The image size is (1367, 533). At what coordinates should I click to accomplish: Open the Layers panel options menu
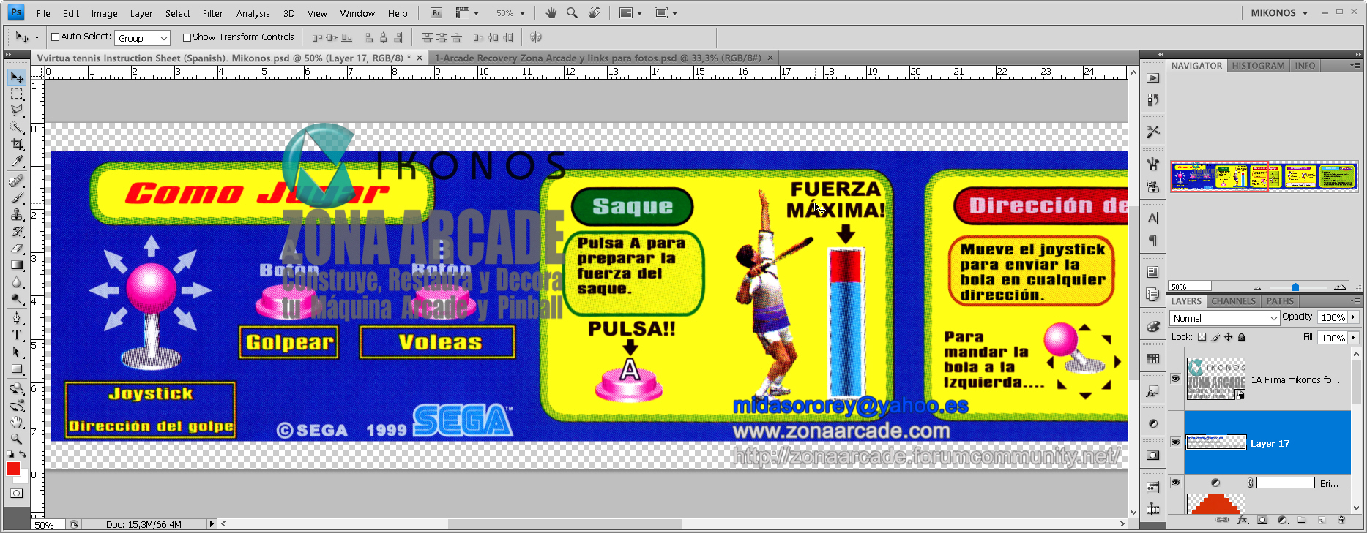click(1355, 300)
